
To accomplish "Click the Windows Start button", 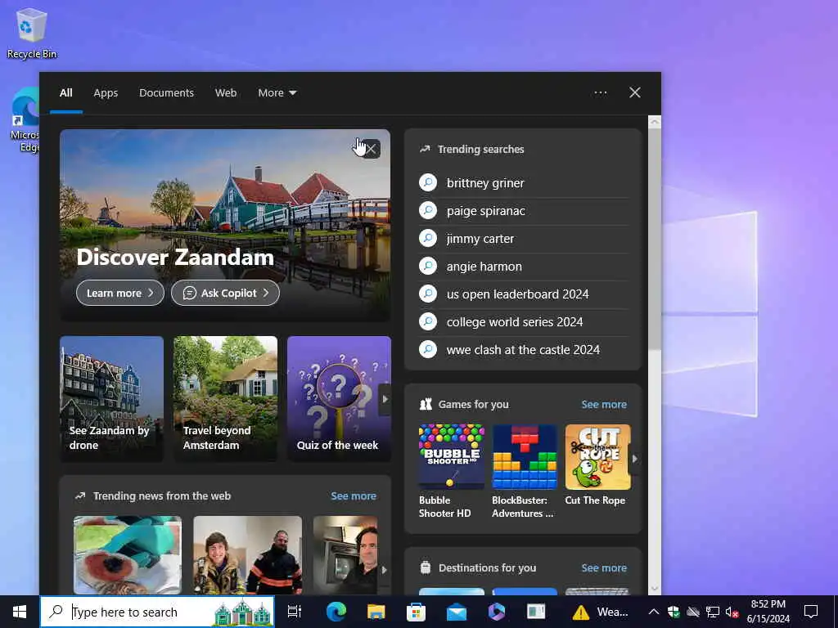I will pyautogui.click(x=20, y=612).
